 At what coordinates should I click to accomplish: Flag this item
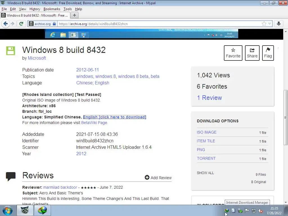pyautogui.click(x=268, y=53)
